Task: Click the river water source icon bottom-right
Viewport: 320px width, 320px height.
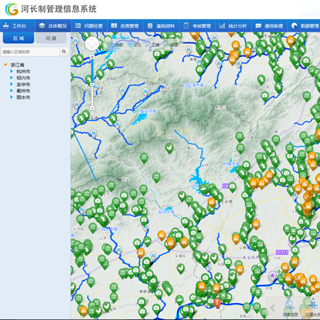Action: (313, 305)
